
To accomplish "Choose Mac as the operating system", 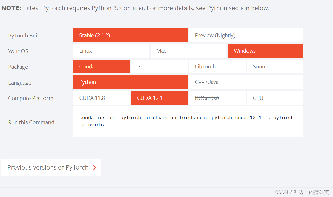I will (x=188, y=51).
